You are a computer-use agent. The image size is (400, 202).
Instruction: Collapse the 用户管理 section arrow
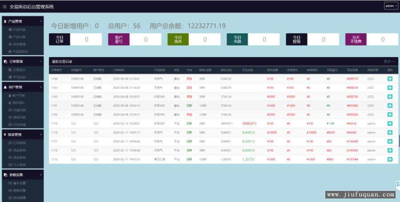click(x=41, y=87)
